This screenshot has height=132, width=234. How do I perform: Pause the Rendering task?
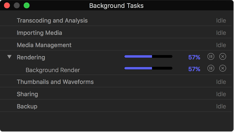click(x=211, y=56)
